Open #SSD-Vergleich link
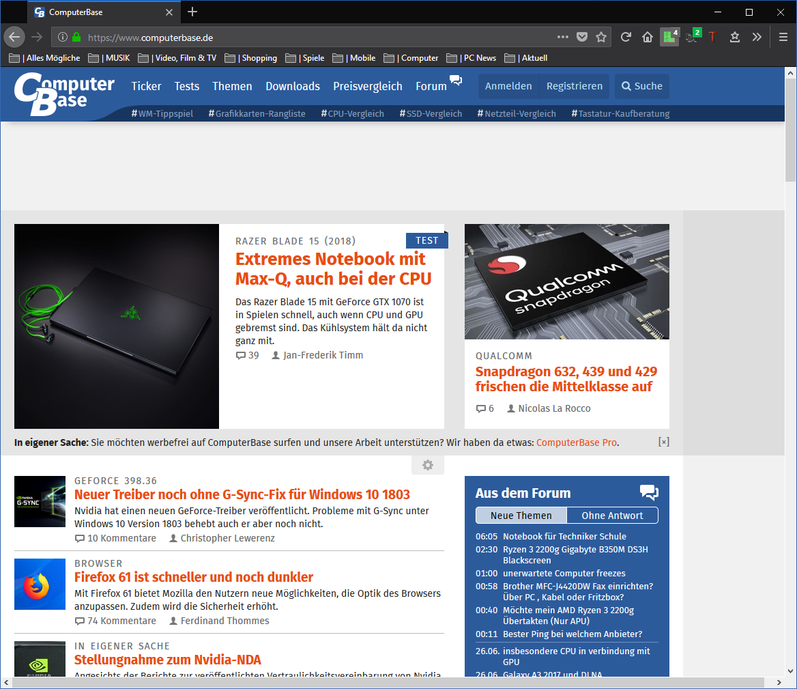The width and height of the screenshot is (797, 689). (x=431, y=114)
